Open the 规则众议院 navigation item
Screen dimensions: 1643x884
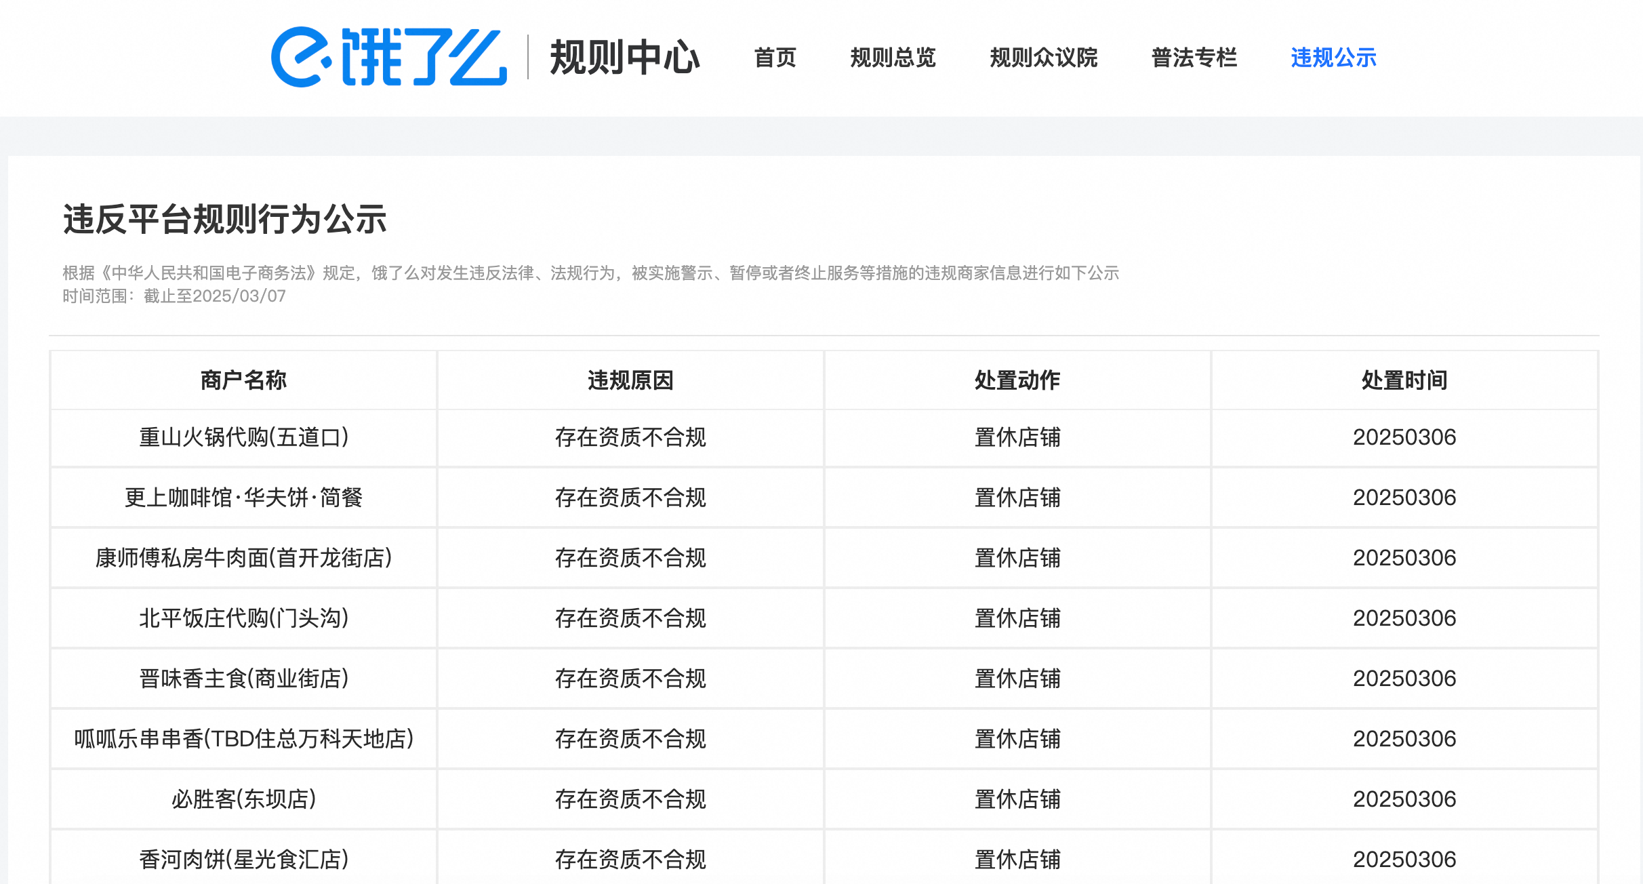coord(1043,58)
